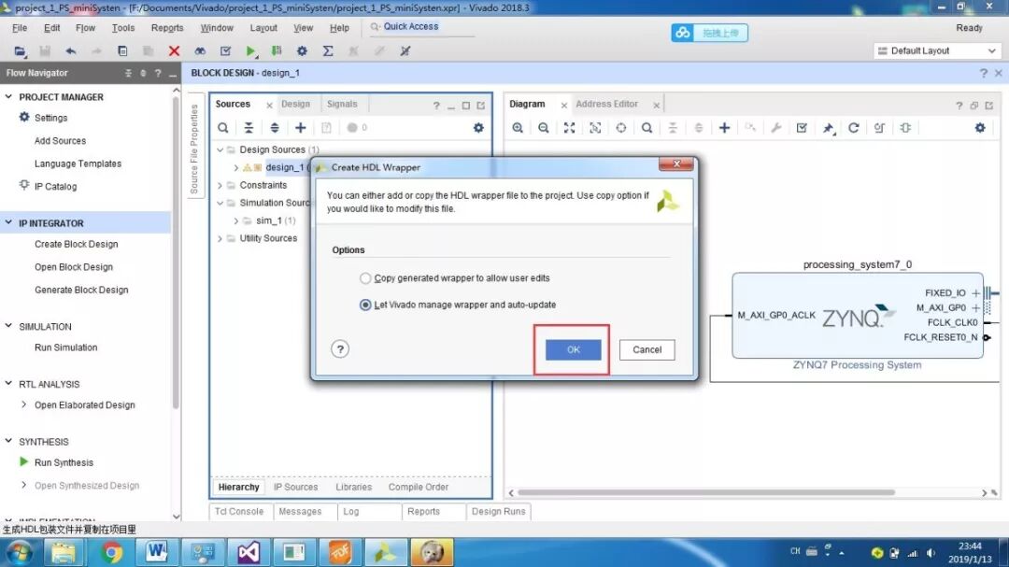Click the Program device icon in toolbar
Viewport: 1009px width, 567px height.
[277, 50]
